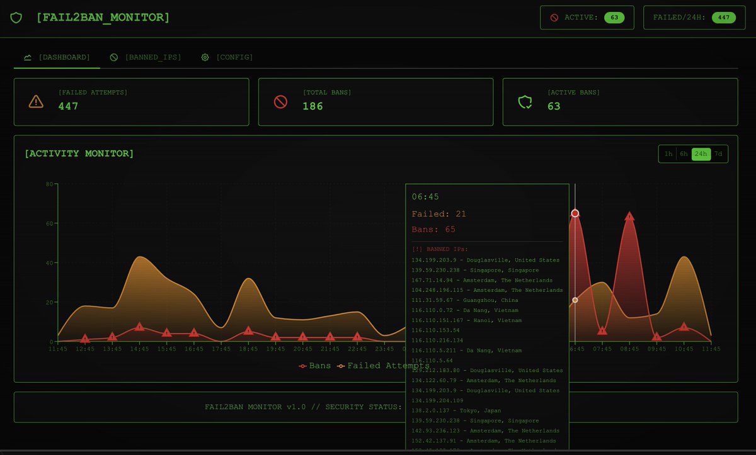The image size is (756, 455).
Task: Toggle the Bans series in the chart legend
Action: tap(315, 366)
